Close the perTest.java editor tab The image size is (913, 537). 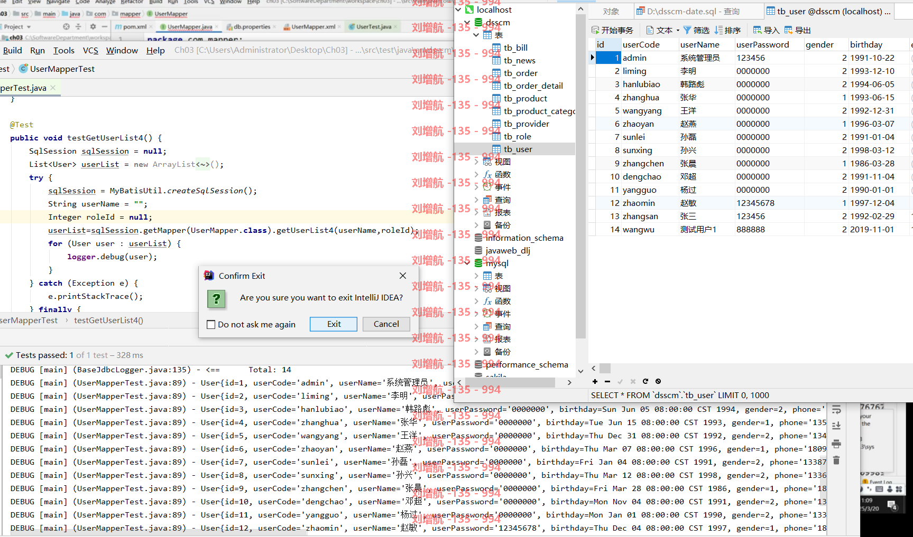coord(53,88)
